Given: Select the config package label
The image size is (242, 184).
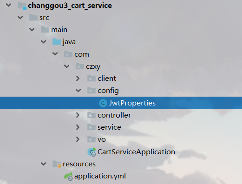Looking at the screenshot, I should (108, 91).
